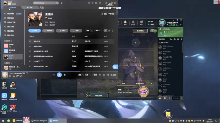The image size is (220, 123).
Task: Show desktop lyrics with the 词 icon
Action: 108,75
